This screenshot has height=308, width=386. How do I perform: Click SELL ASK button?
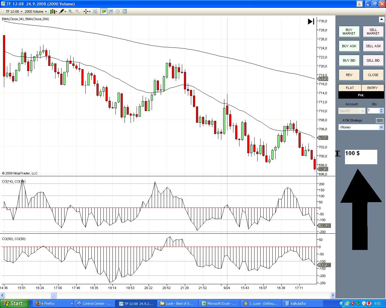(x=373, y=46)
